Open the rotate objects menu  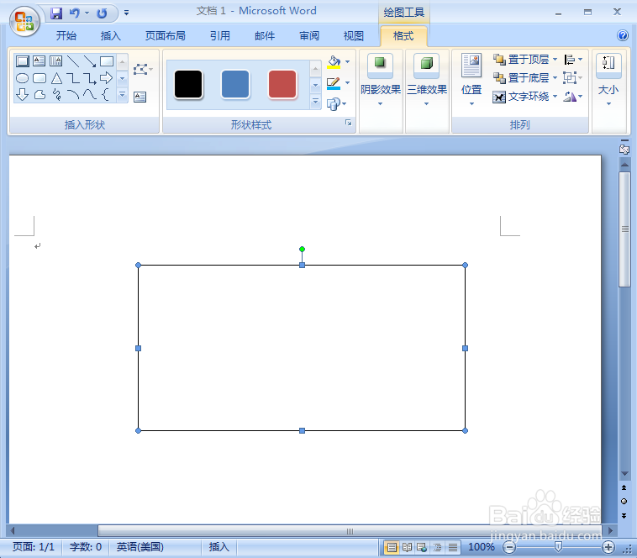click(x=573, y=97)
